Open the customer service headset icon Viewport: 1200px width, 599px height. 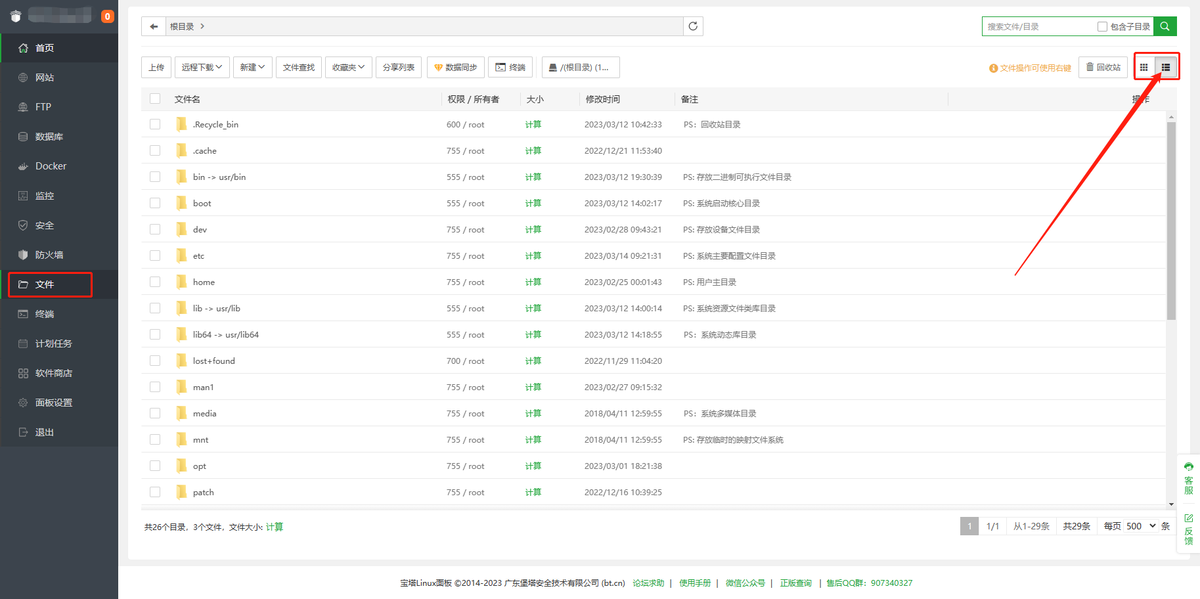pyautogui.click(x=1188, y=467)
